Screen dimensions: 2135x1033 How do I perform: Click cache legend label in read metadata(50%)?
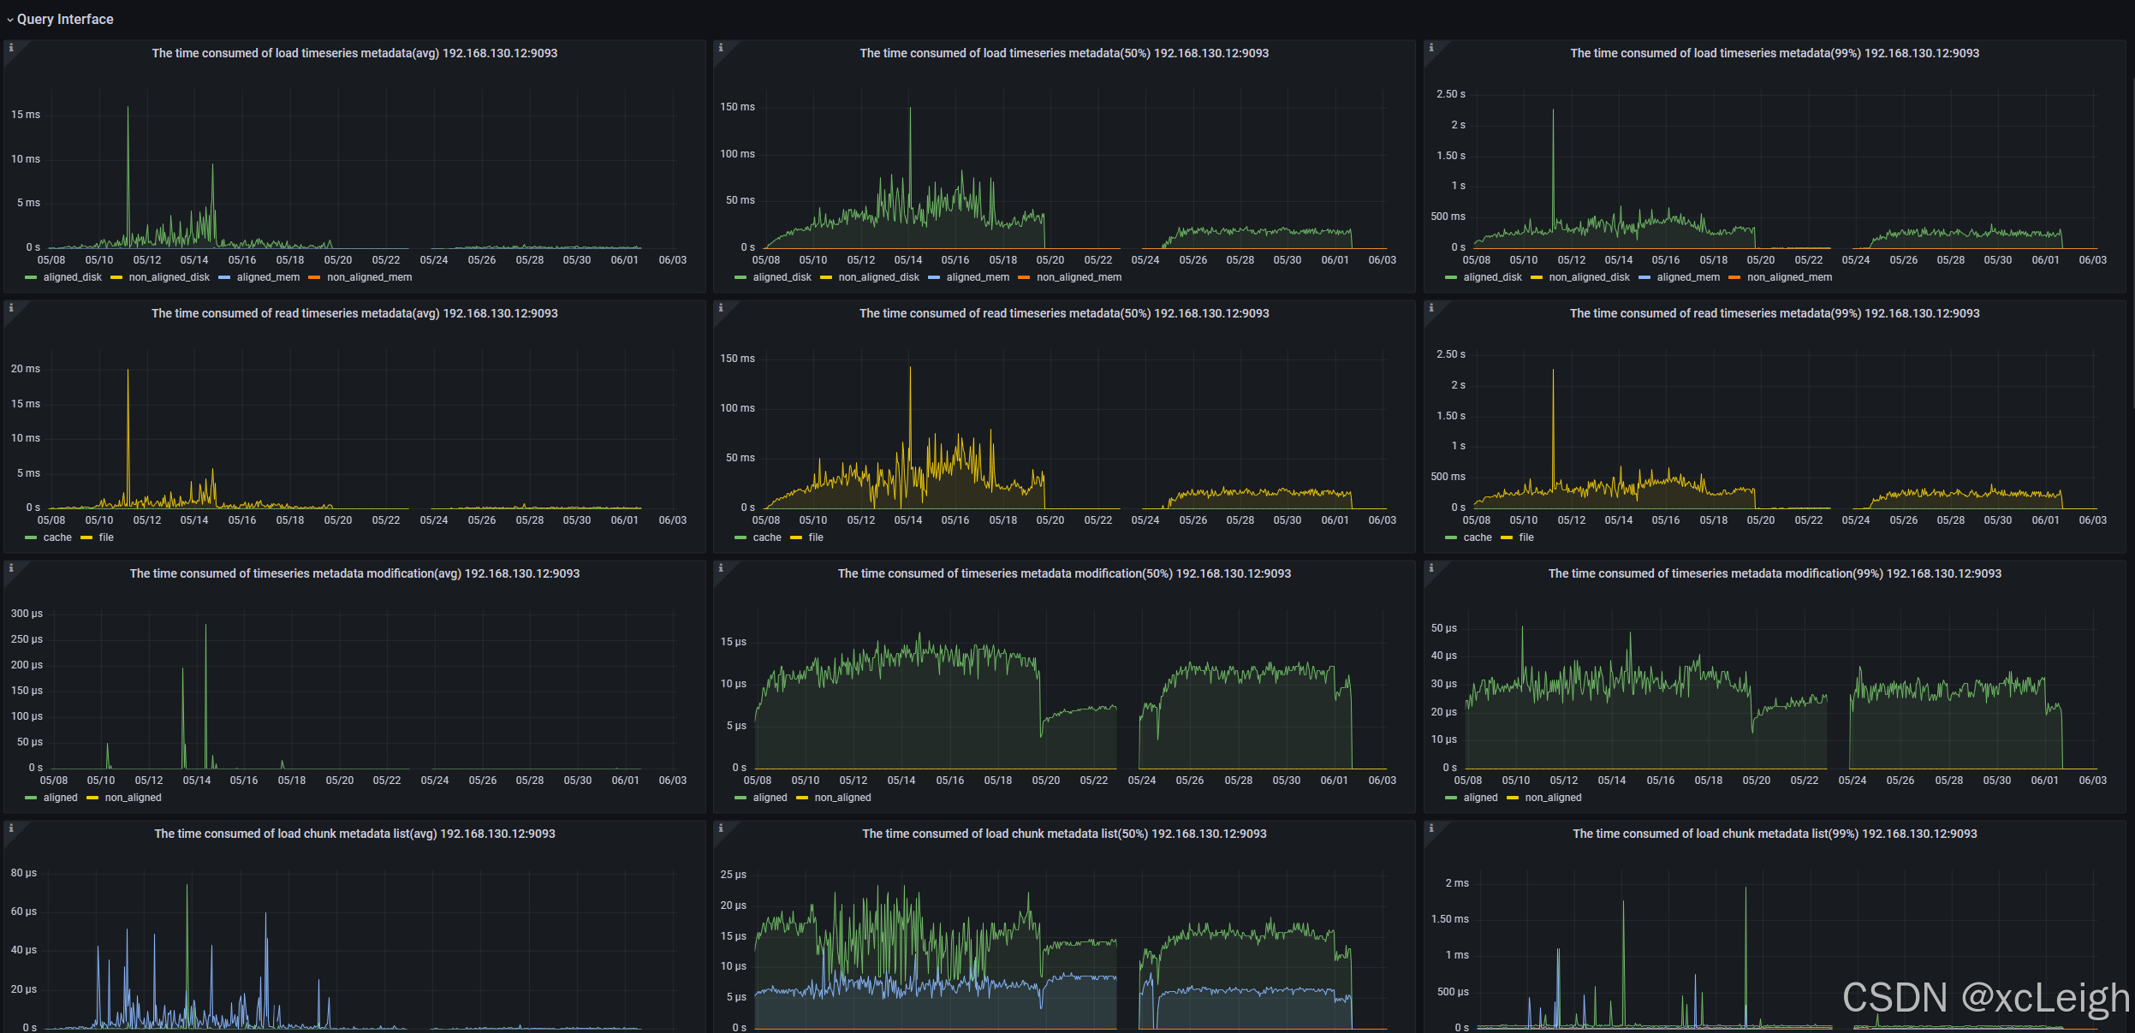[767, 537]
